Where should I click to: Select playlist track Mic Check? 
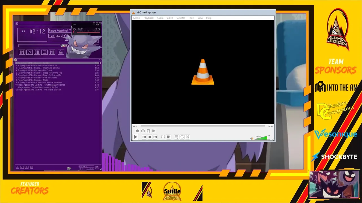[57, 70]
